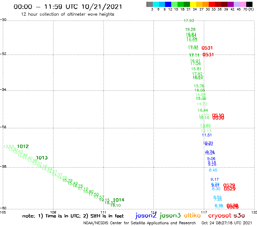Click the longitude axis label 111
Screen dimensions: 257x226
click(103, 212)
